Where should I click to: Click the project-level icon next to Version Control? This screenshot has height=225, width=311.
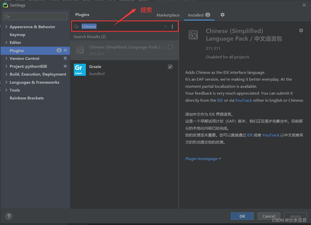pyautogui.click(x=65, y=58)
